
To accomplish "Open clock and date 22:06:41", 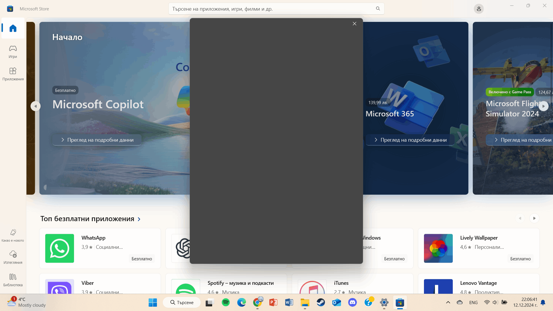I will click(x=525, y=302).
